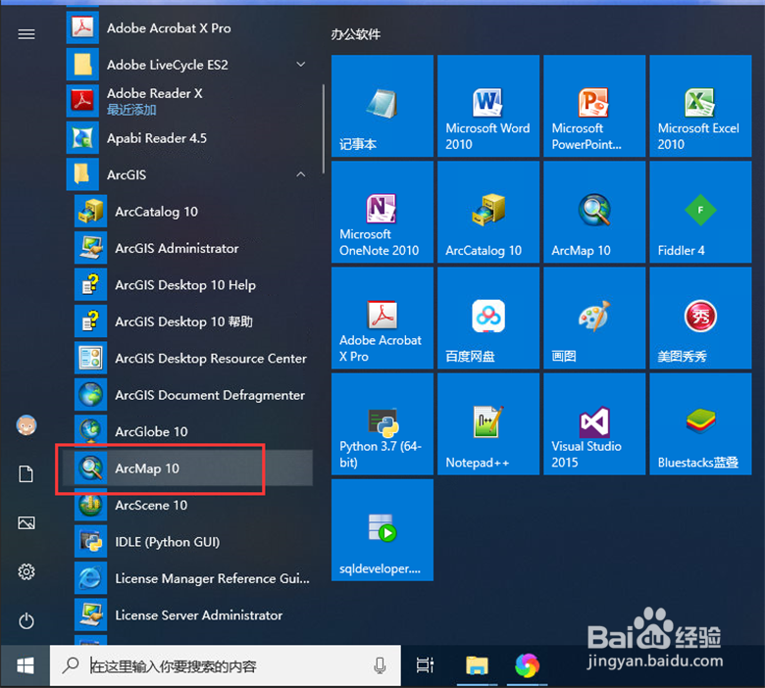The image size is (765, 688).
Task: Open the Microsoft OneNote 2010 tile
Action: point(382,212)
